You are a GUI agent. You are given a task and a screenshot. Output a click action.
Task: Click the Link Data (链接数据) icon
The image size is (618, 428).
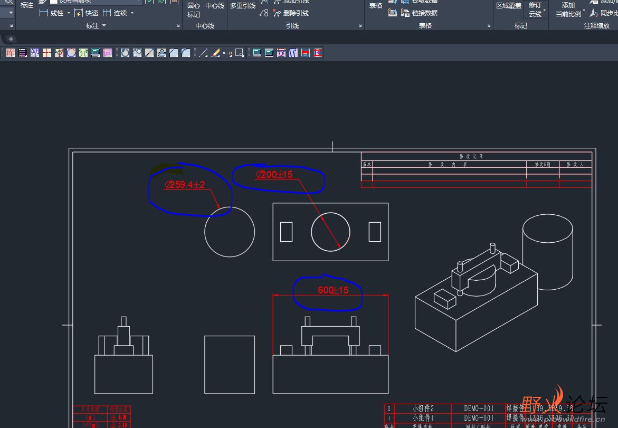(405, 13)
